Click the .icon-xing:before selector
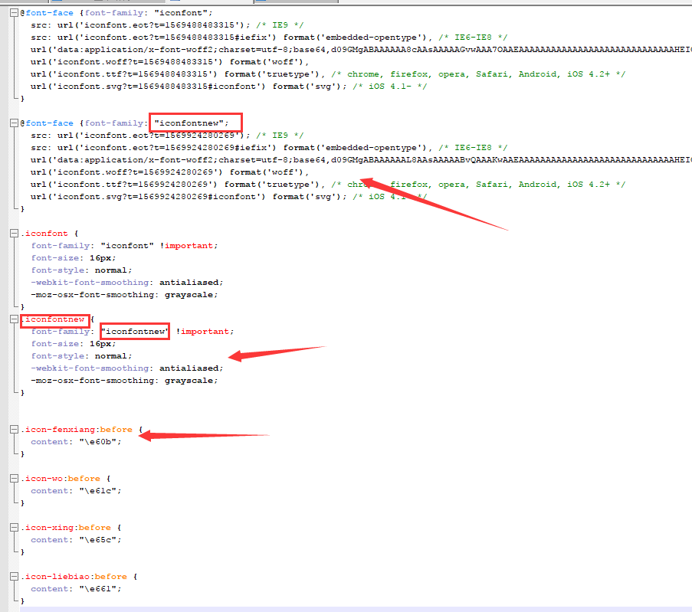Viewport: 692px width, 612px height. click(66, 527)
